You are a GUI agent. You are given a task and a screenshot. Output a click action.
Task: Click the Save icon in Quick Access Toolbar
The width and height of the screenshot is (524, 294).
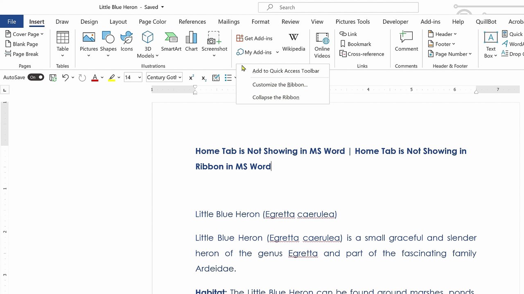coord(53,77)
